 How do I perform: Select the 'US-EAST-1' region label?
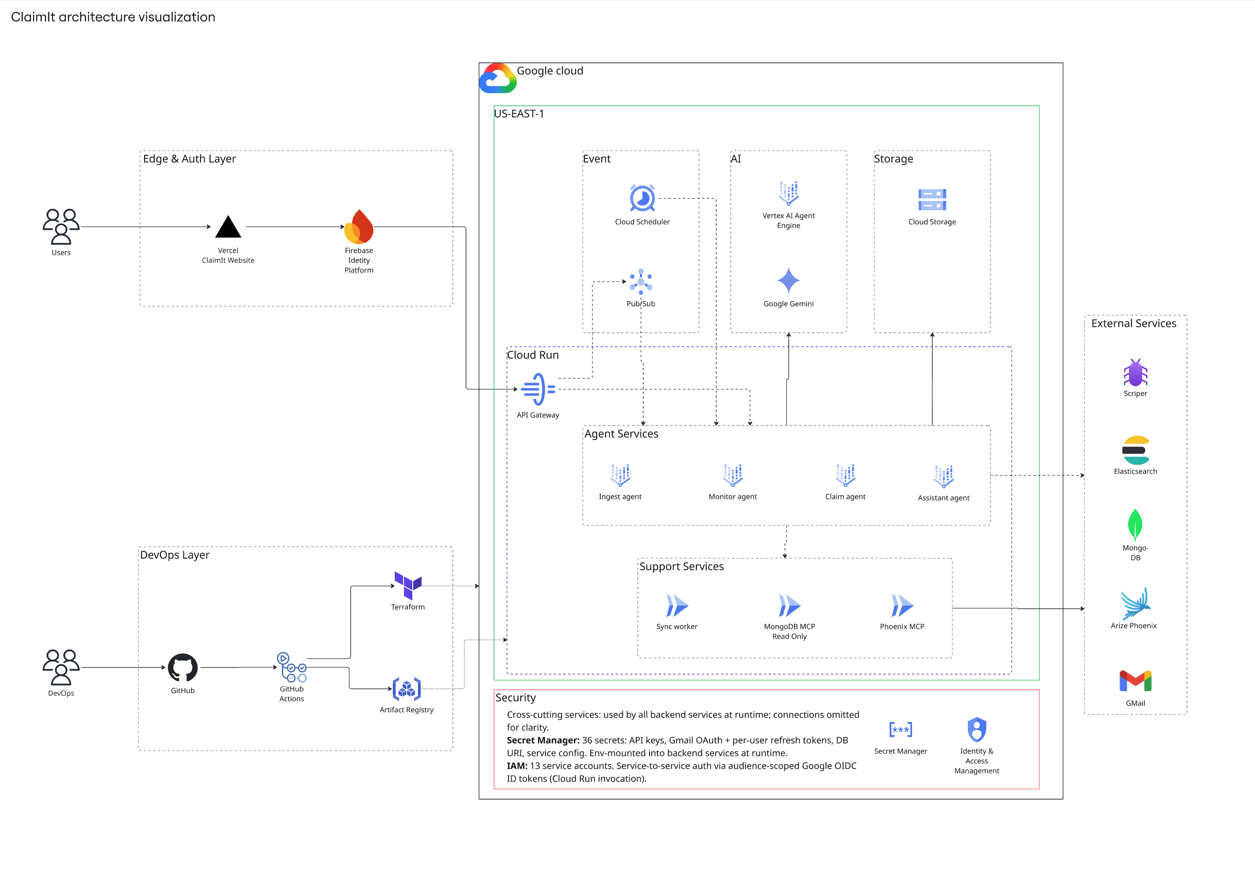click(519, 113)
